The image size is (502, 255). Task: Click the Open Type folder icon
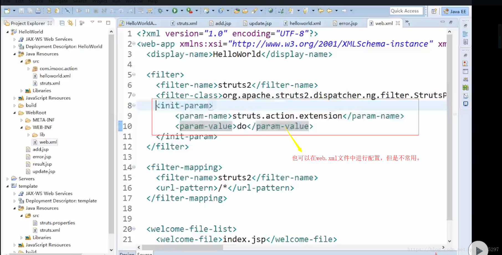pos(237,11)
